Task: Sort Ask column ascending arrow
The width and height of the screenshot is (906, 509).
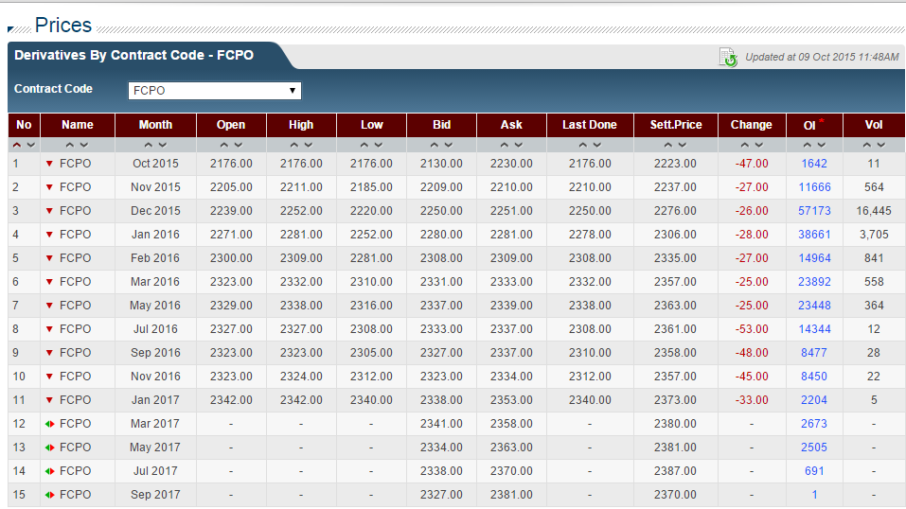Action: pyautogui.click(x=505, y=145)
